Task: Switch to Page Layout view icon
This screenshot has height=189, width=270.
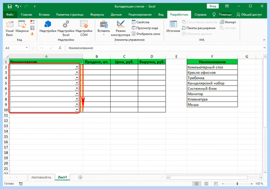Action: (206, 184)
